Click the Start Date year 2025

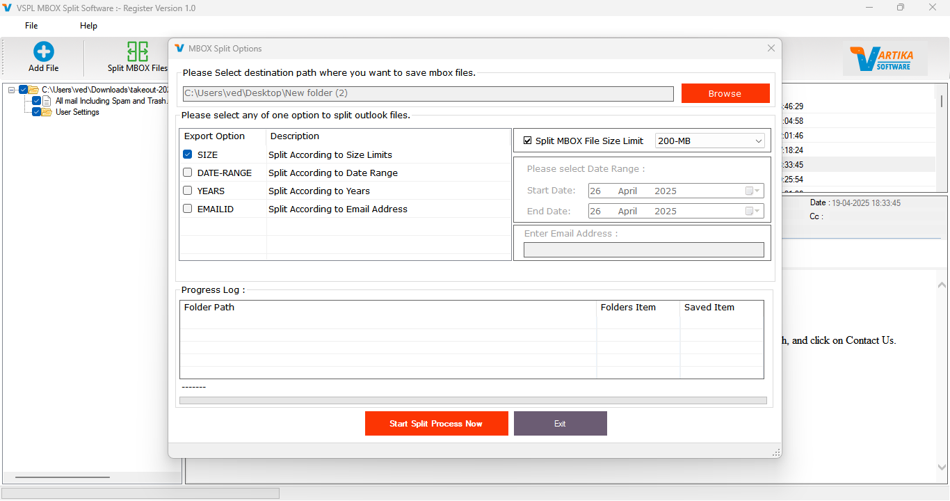[x=666, y=191]
